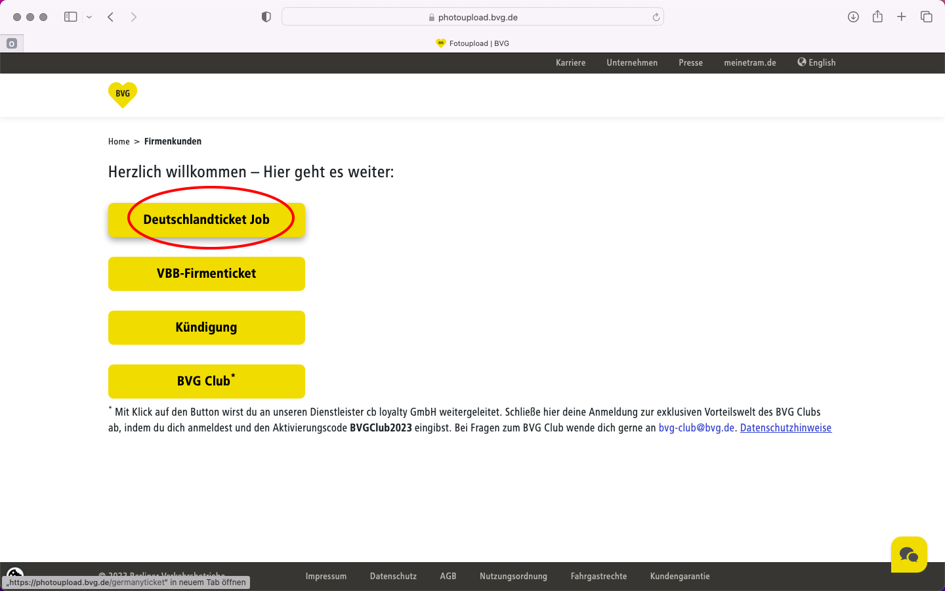The height and width of the screenshot is (591, 945).
Task: Reload page using refresh icon
Action: point(656,17)
